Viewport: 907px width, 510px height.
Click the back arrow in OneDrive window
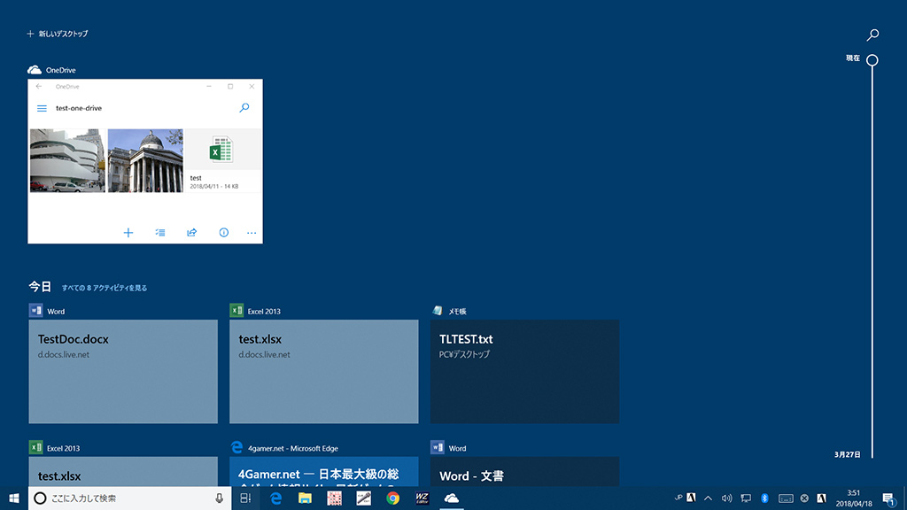39,87
